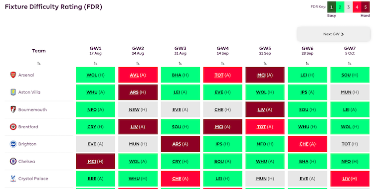Sort fixtures by GW7 difficulty arrow
This screenshot has width=374, height=189.
[x=350, y=63]
